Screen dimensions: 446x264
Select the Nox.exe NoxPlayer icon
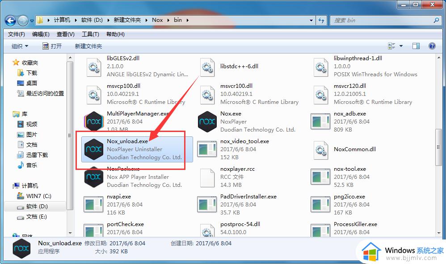pos(207,121)
